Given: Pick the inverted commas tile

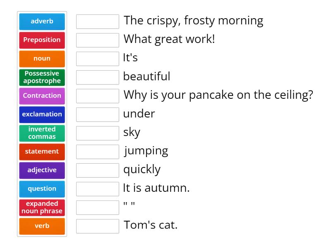Looking at the screenshot, I should (42, 133).
